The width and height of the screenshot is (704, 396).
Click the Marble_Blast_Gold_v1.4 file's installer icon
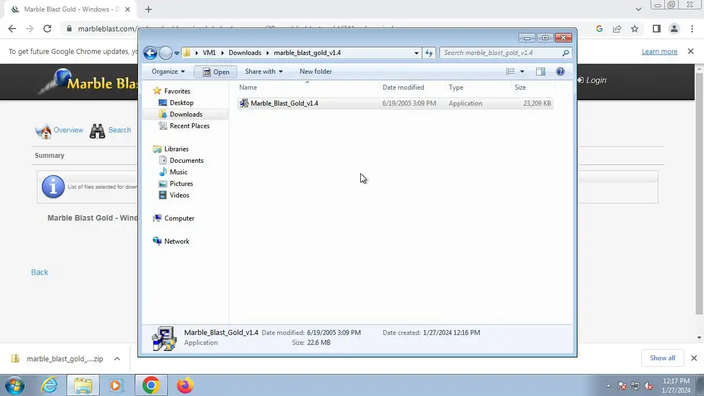click(244, 103)
